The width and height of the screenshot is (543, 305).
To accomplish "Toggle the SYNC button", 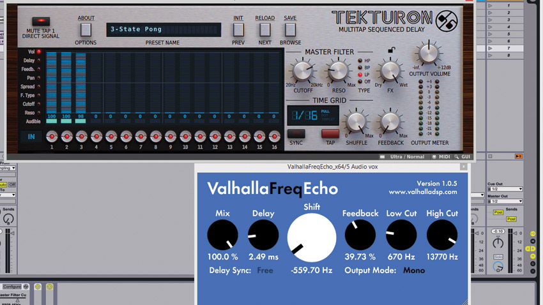I will coord(296,134).
